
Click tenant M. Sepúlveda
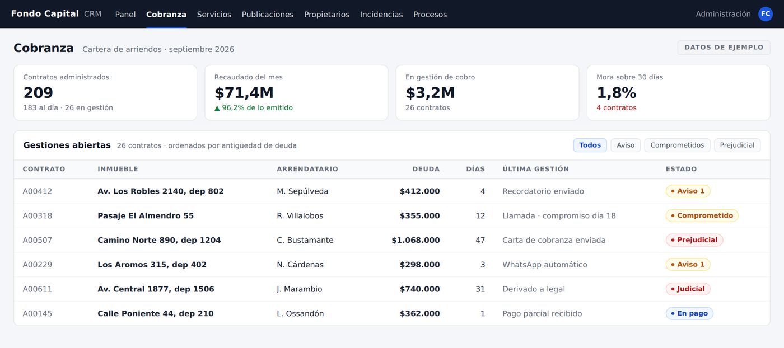pos(302,191)
